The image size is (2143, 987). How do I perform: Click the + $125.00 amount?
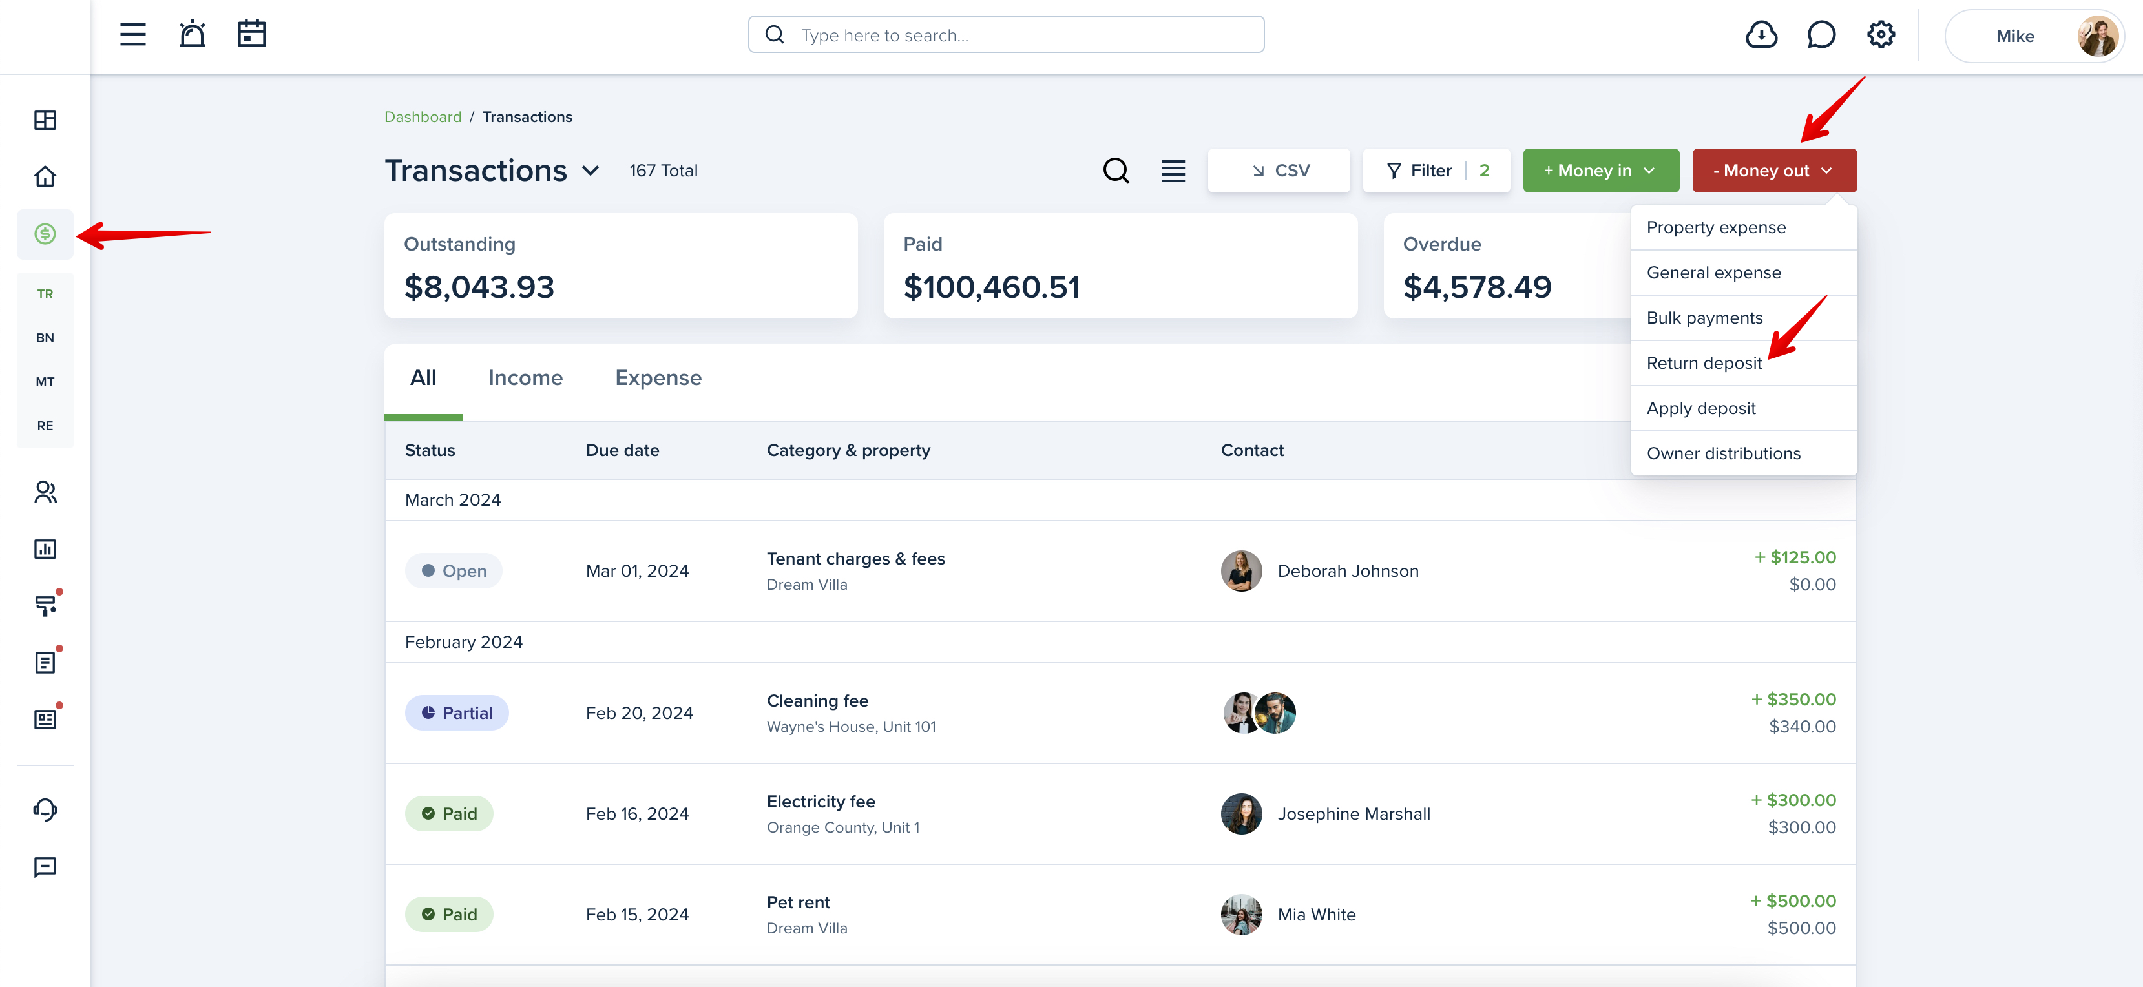(1794, 558)
